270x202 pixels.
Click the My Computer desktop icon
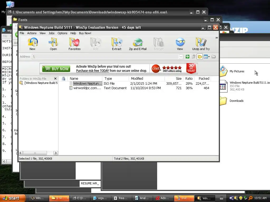click(10, 4)
